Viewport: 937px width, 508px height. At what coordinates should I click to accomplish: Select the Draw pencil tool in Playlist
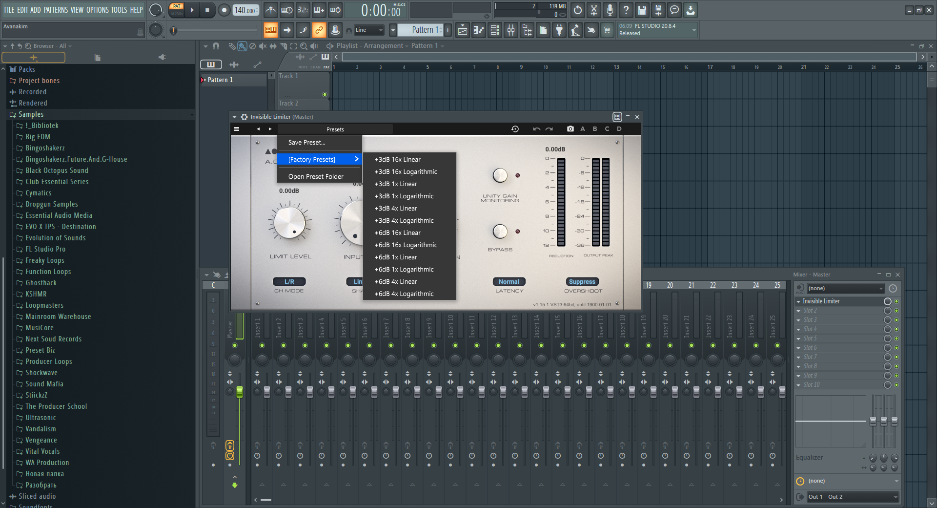(232, 46)
